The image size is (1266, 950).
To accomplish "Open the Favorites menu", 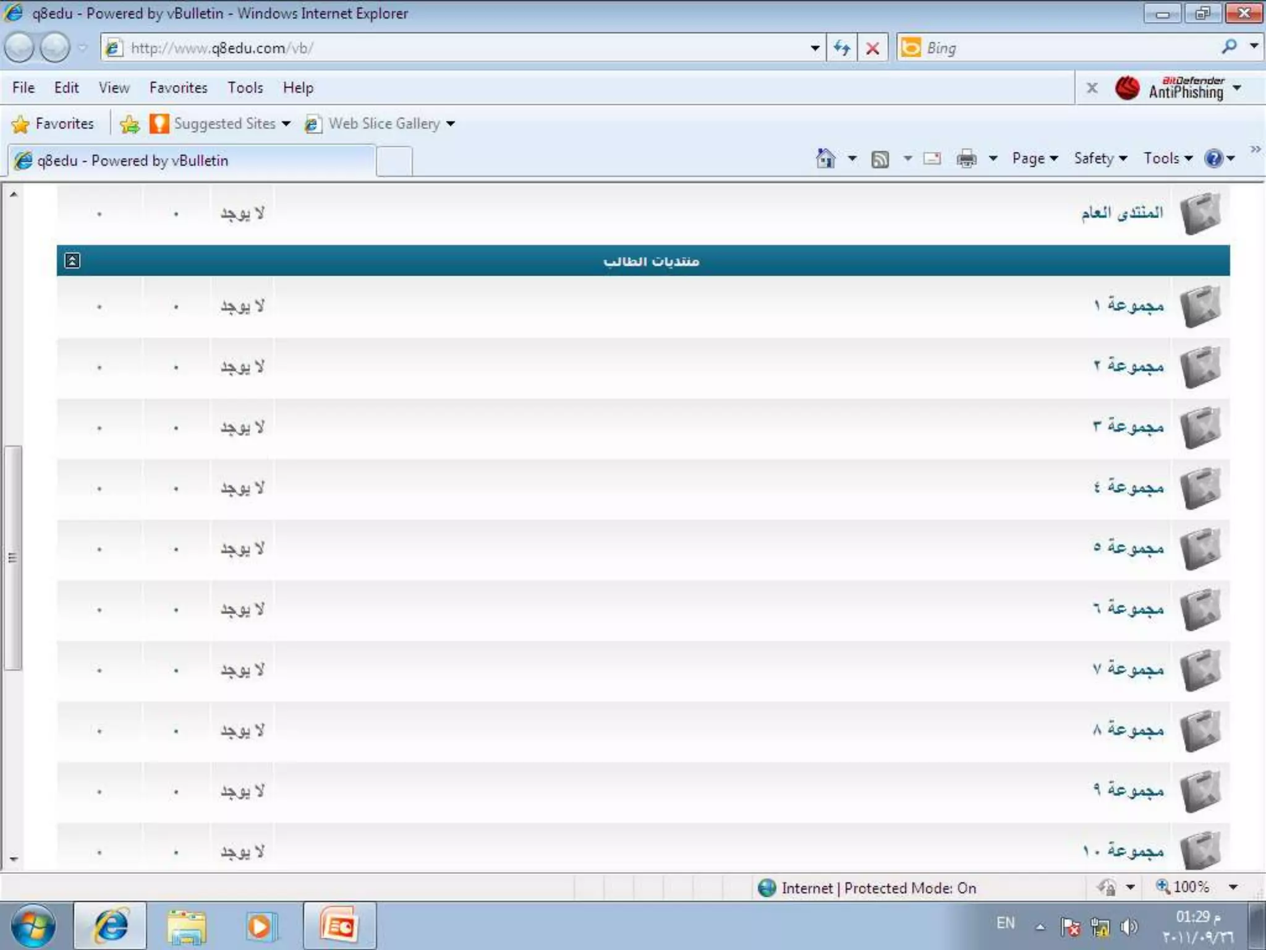I will tap(178, 88).
